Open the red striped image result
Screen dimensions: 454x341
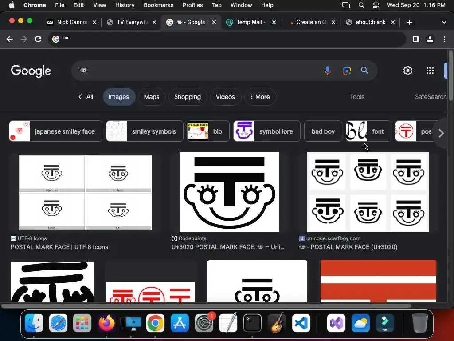coord(378,281)
